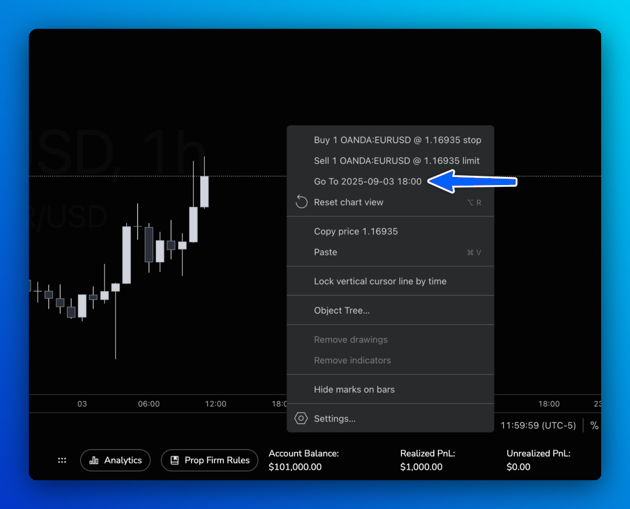Choose Go To 2025-09-03 18:00
The image size is (630, 509).
tap(390, 182)
